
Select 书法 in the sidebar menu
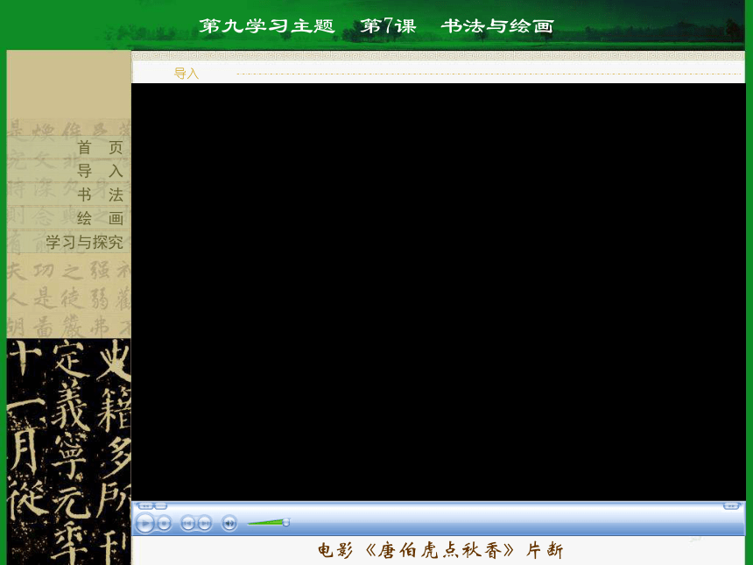(100, 194)
